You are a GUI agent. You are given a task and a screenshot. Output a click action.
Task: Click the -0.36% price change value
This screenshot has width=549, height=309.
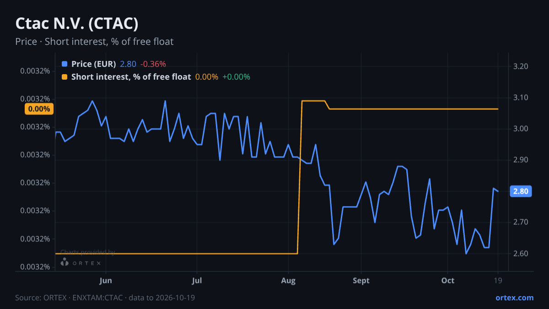[x=153, y=64]
